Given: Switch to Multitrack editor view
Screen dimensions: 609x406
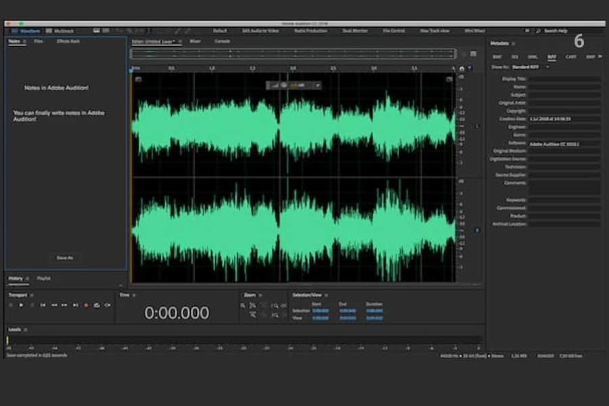Looking at the screenshot, I should [60, 30].
